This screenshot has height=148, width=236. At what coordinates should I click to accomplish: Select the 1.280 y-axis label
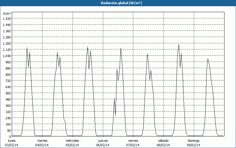pos(7,37)
